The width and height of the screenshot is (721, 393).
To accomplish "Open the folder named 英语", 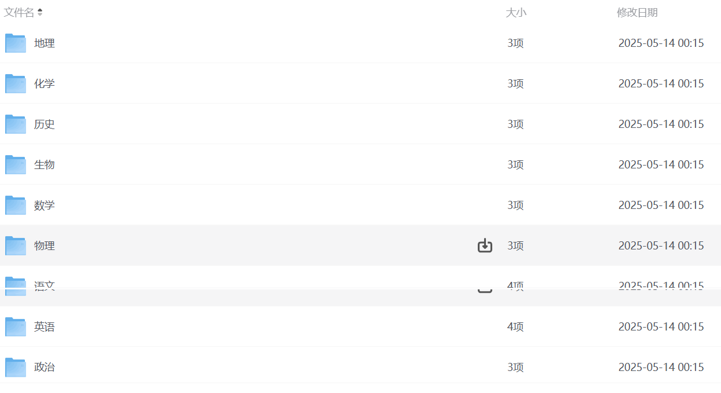I will click(45, 327).
